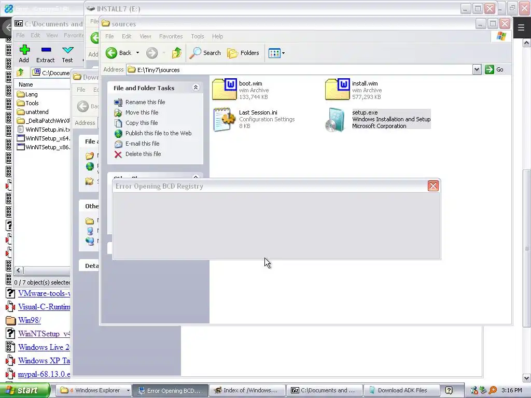Click the up-folder icon in 7-Zip window
531x398 pixels.
[20, 73]
